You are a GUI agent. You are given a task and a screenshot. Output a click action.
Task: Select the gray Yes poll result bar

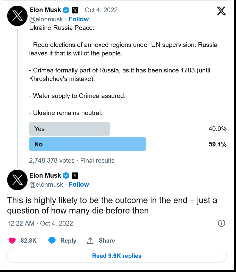pos(70,129)
